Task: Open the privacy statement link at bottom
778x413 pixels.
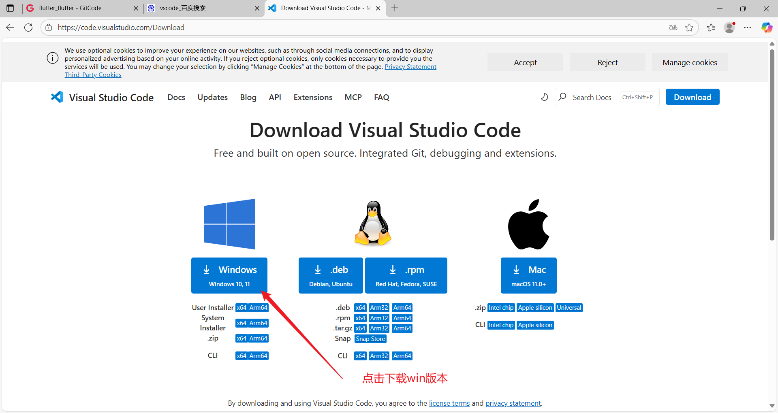Action: point(513,403)
